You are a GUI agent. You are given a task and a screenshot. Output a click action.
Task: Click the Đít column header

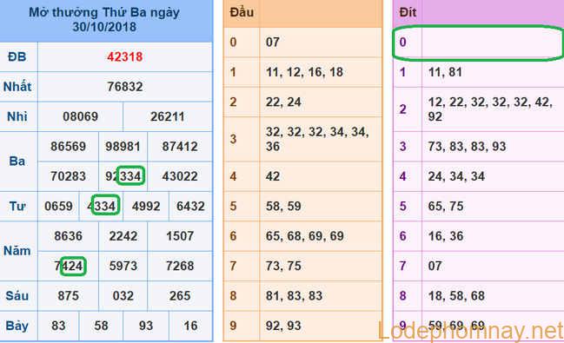point(408,12)
